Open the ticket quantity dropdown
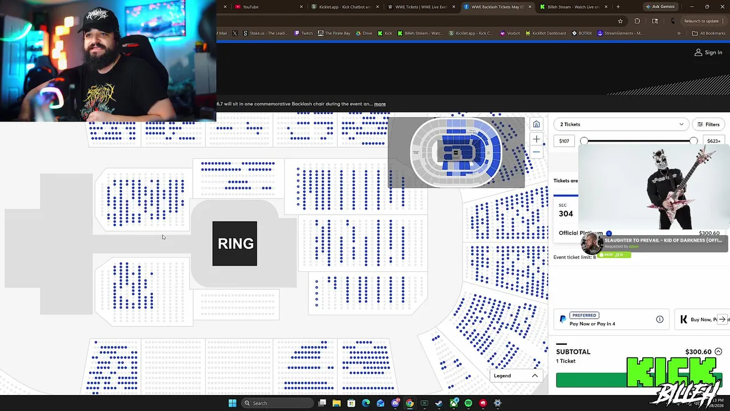Screen dimensions: 730x411 622,124
